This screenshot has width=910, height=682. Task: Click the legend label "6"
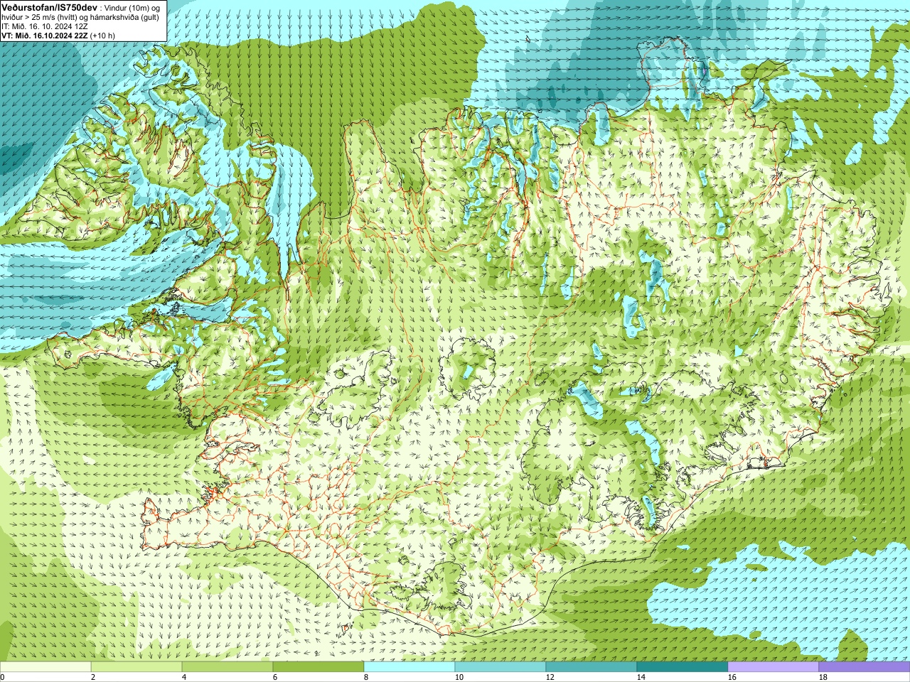click(x=275, y=677)
